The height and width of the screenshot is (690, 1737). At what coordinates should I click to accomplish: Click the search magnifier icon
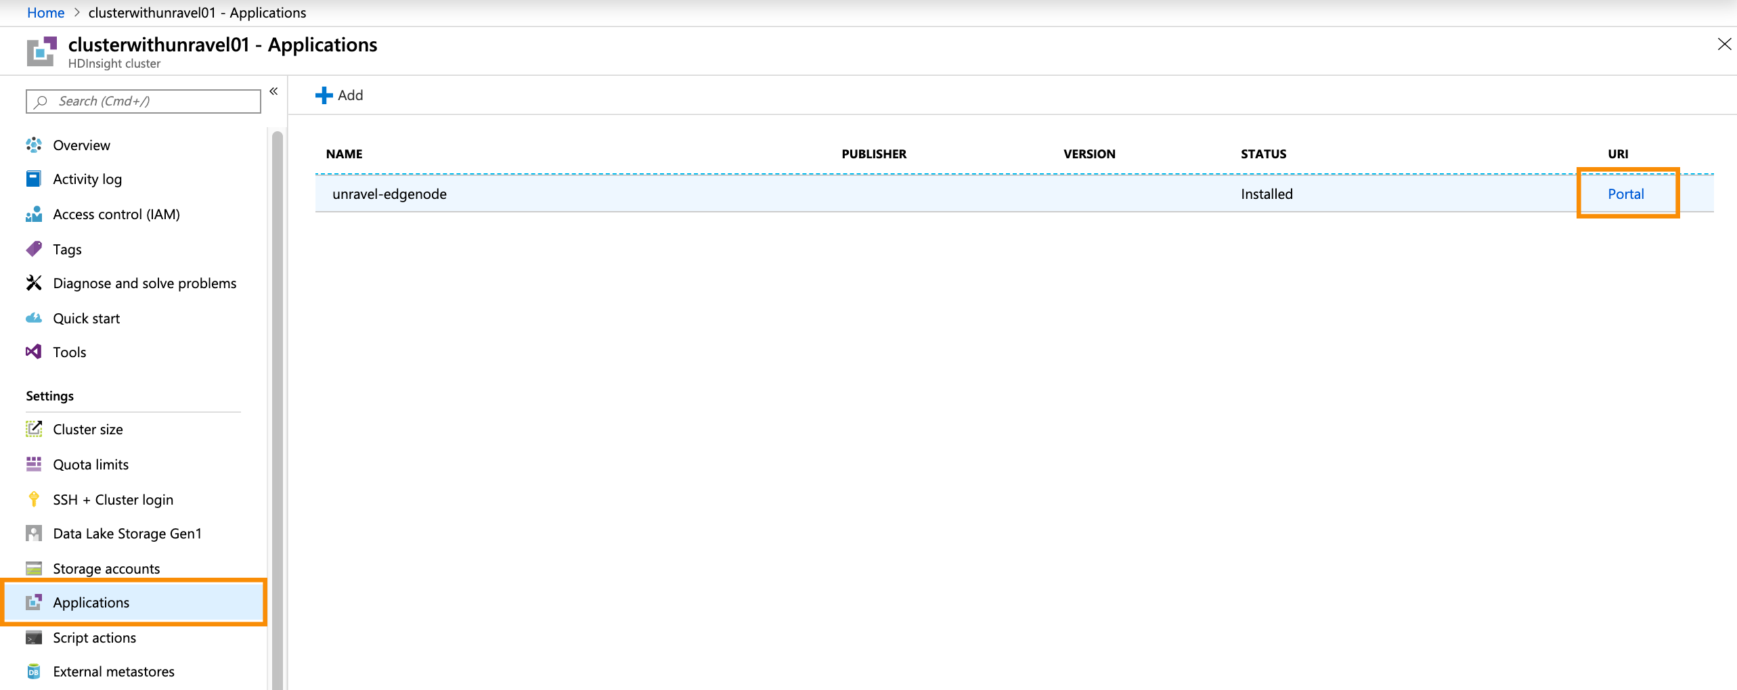coord(41,101)
